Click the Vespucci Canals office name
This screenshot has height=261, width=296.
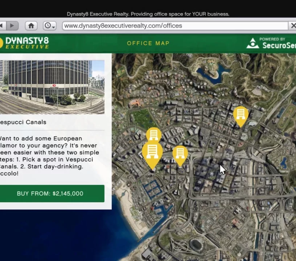23,122
